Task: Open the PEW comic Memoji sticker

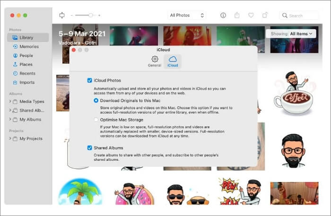Action: pos(239,191)
